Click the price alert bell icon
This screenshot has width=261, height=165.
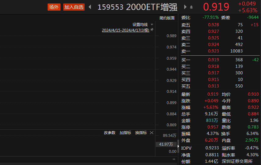point(191,7)
